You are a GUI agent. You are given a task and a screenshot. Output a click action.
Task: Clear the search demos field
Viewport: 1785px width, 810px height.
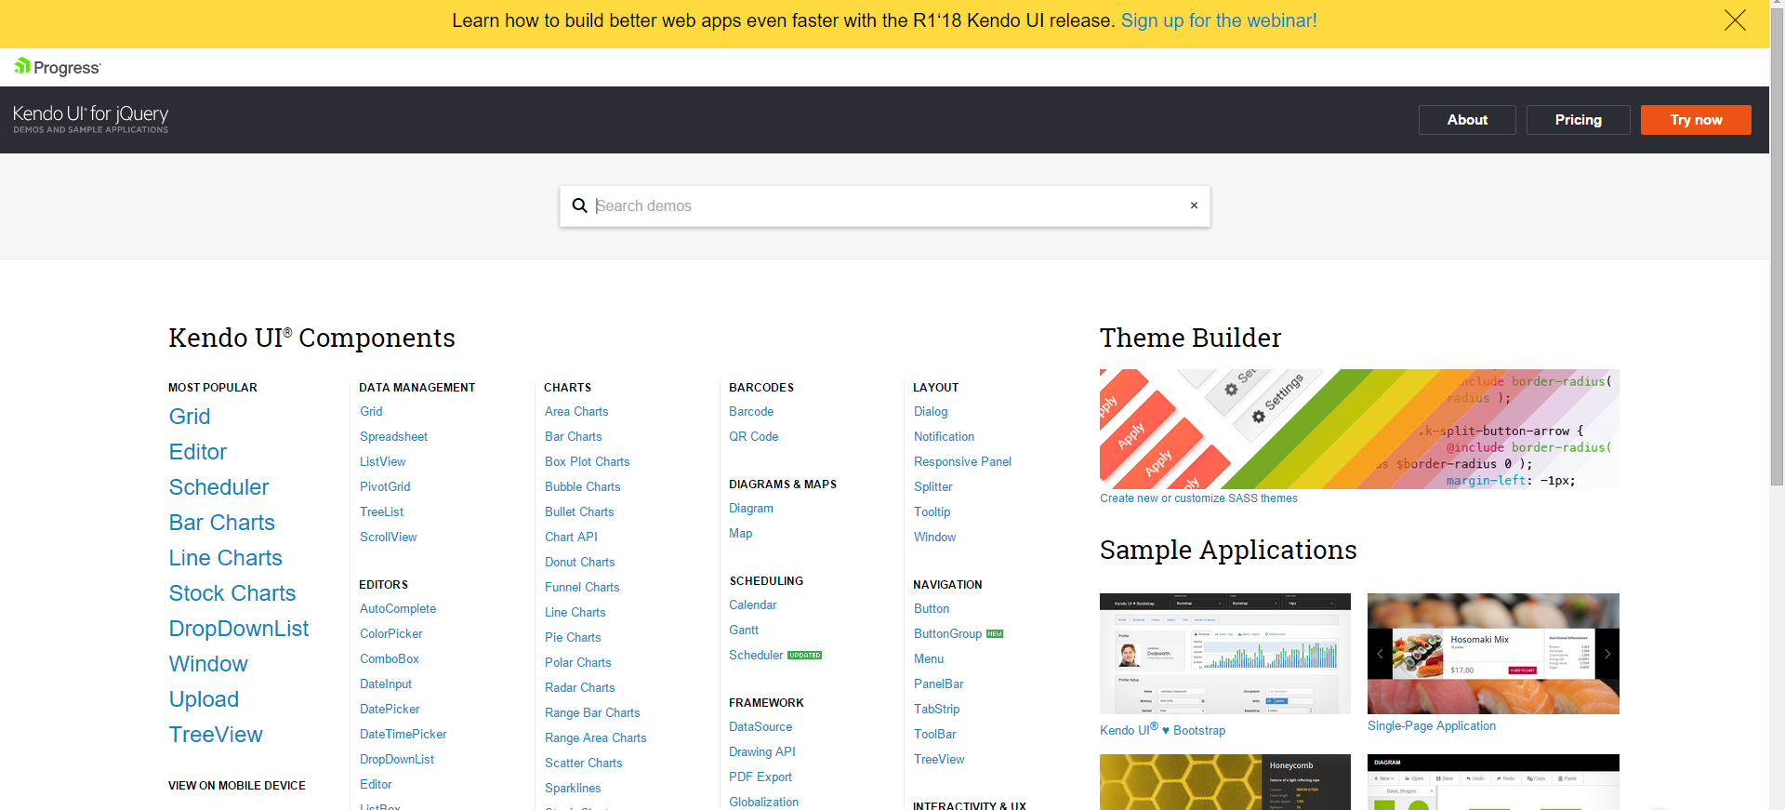[x=1194, y=206]
